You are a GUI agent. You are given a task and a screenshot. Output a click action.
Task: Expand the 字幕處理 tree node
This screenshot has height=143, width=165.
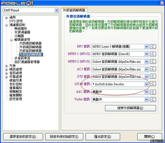6,77
